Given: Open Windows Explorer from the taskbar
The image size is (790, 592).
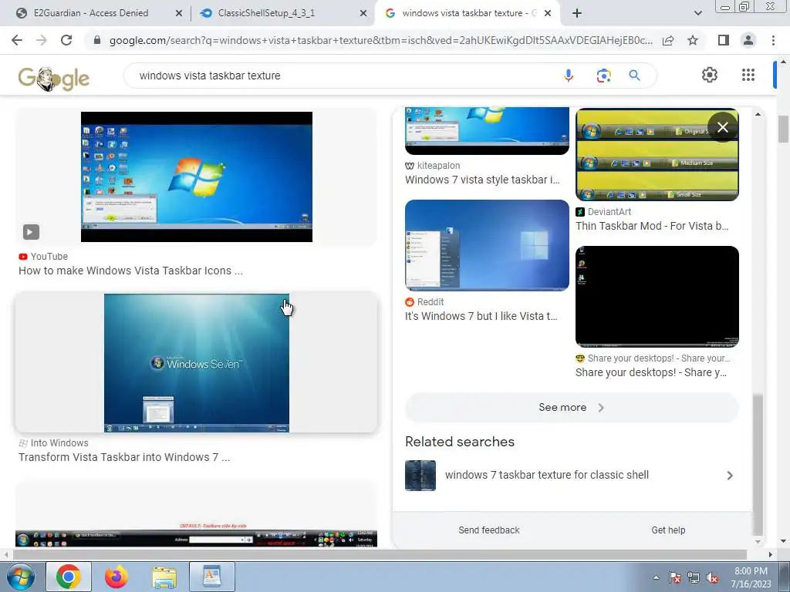Looking at the screenshot, I should pyautogui.click(x=164, y=577).
